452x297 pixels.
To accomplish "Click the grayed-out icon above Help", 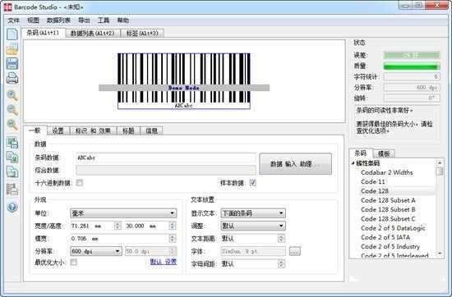I will click(12, 190).
